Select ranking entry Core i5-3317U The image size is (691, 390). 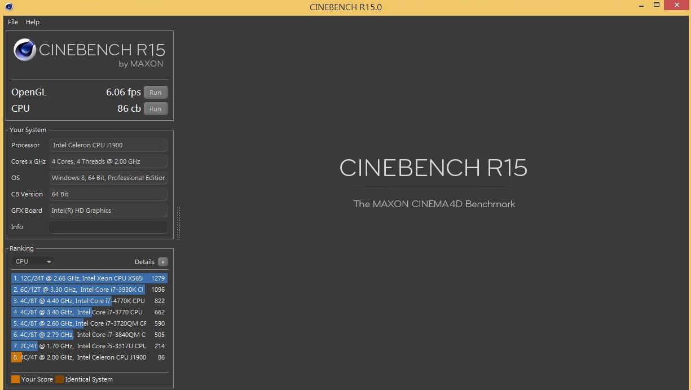point(90,346)
